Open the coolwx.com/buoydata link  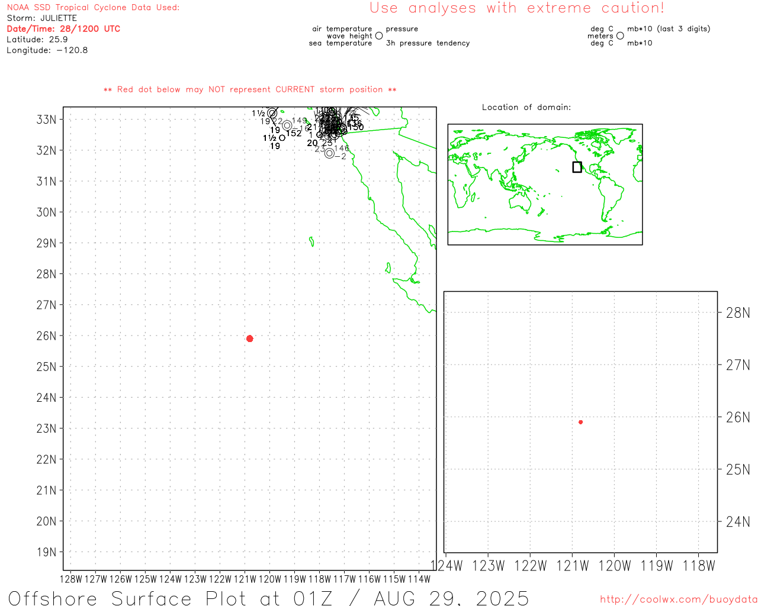[x=679, y=599]
